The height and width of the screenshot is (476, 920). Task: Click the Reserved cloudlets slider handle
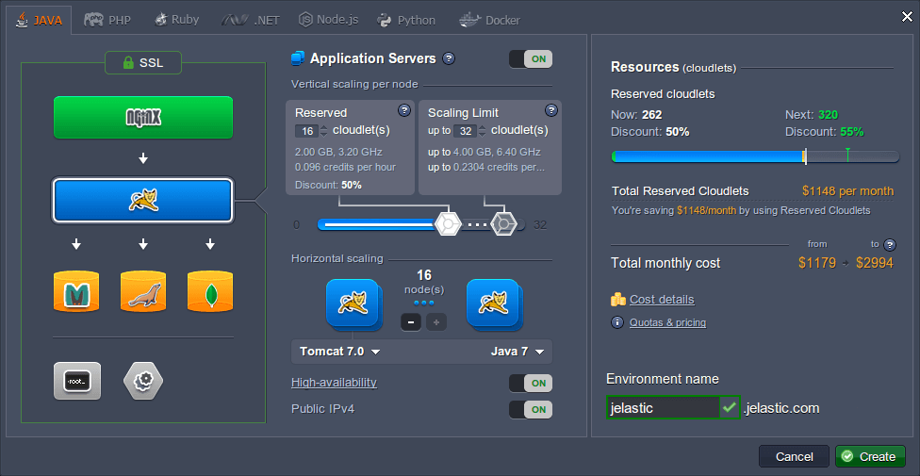point(447,224)
